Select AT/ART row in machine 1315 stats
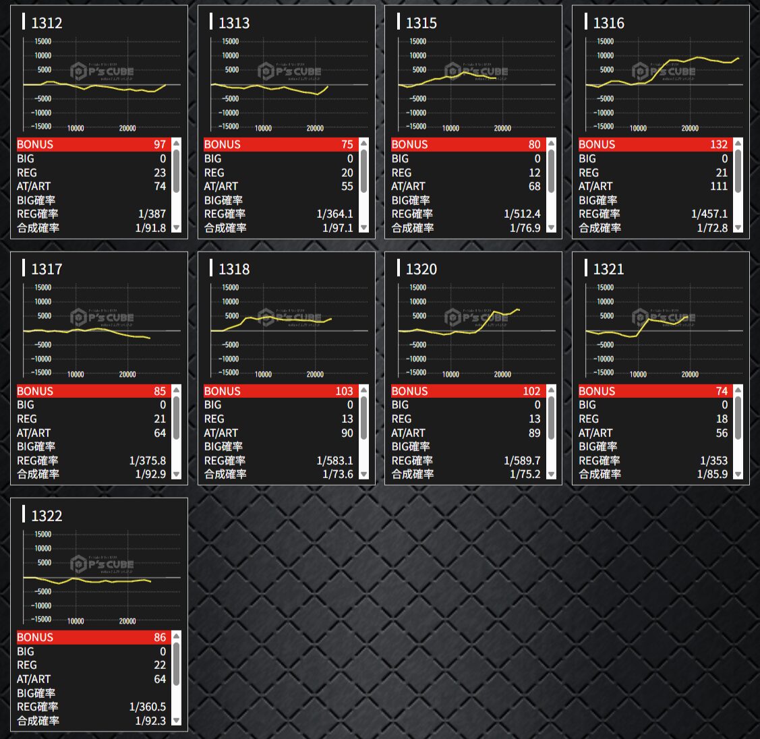 466,186
